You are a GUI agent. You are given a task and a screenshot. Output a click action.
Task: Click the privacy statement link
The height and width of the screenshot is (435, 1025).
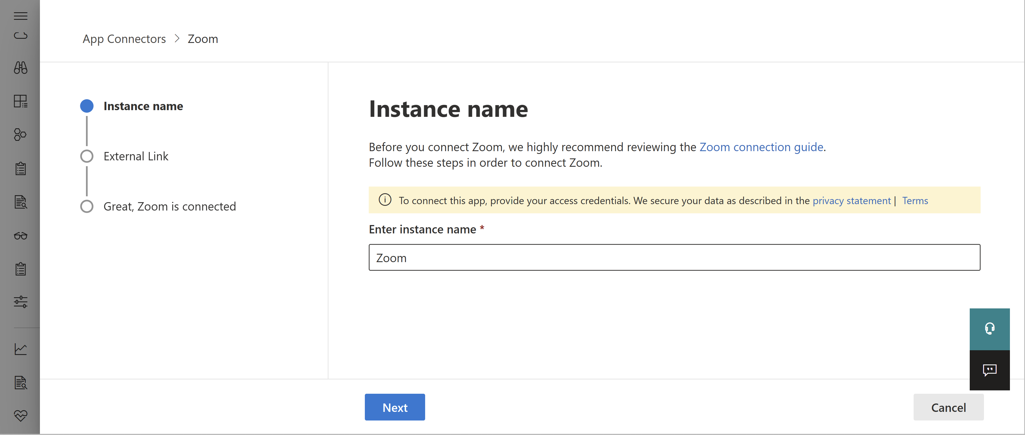click(x=851, y=200)
